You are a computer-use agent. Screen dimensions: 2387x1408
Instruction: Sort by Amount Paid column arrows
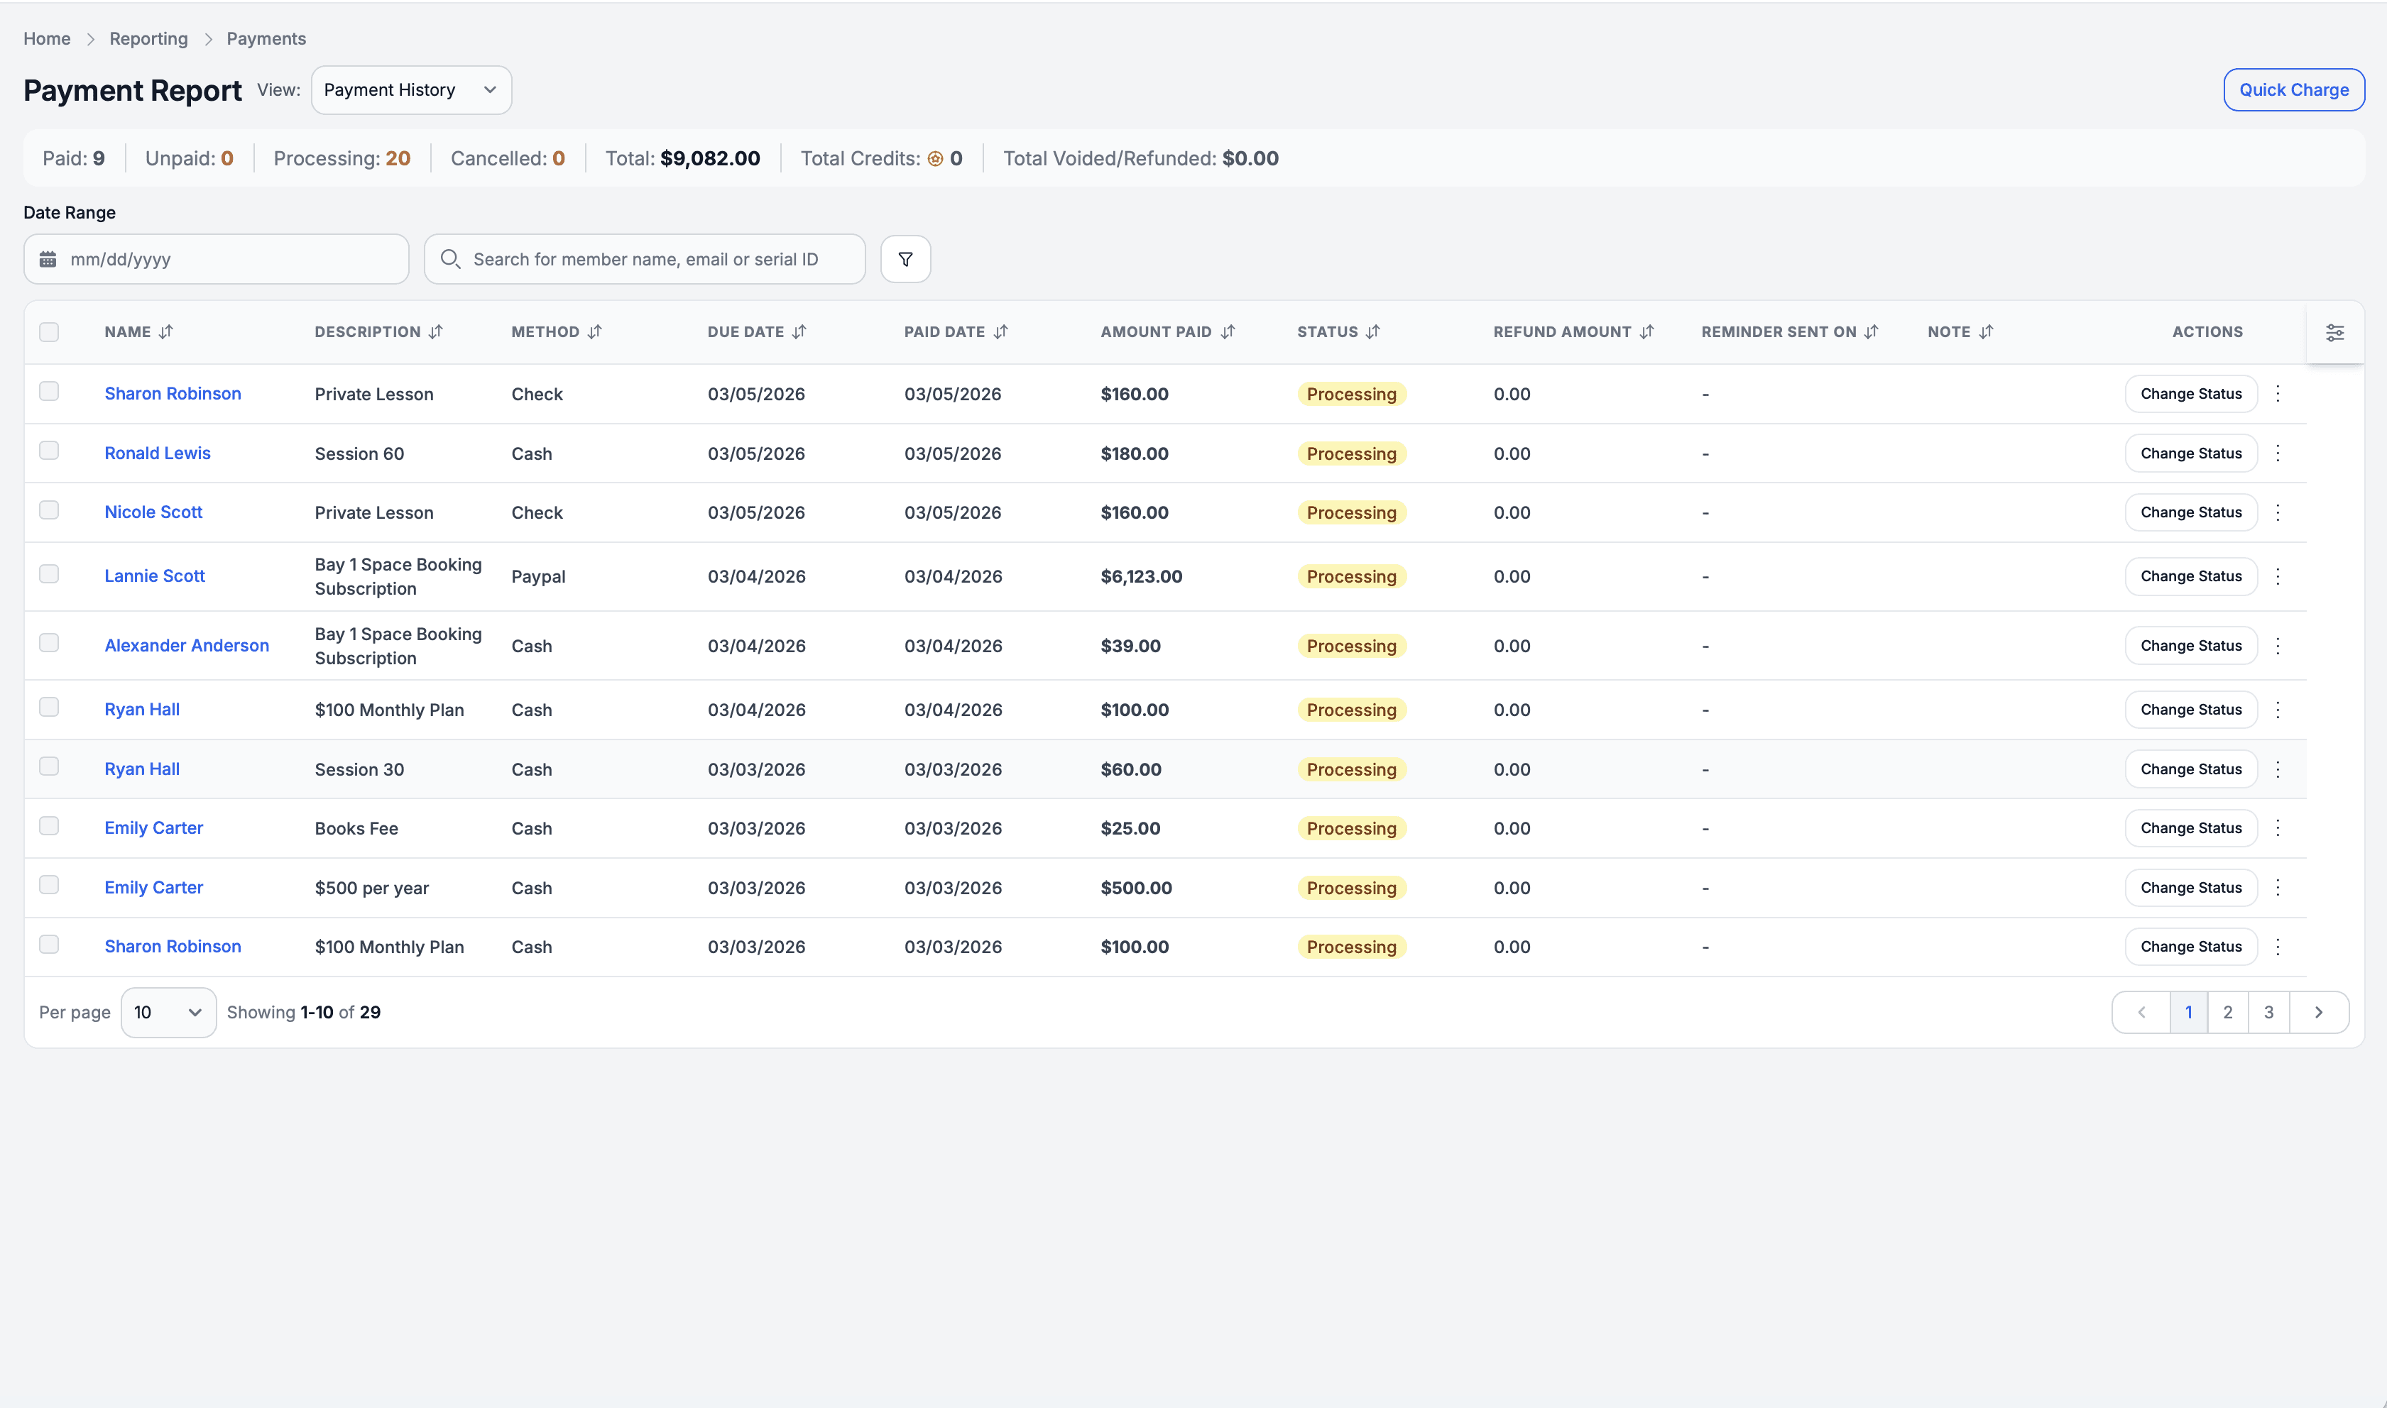click(x=1227, y=332)
